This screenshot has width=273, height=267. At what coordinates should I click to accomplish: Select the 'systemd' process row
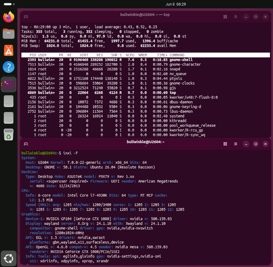tap(146, 116)
